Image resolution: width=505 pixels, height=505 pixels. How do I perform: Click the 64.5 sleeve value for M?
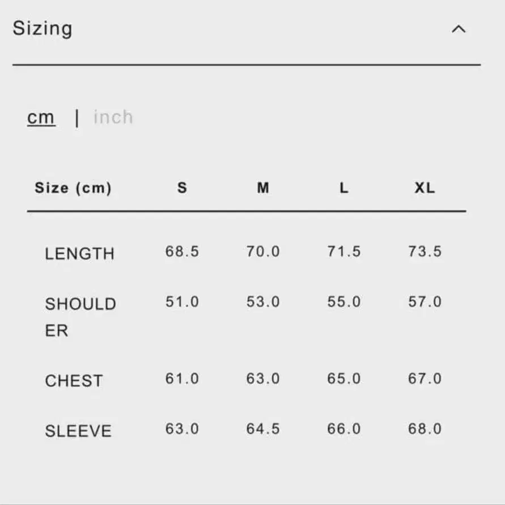tap(263, 429)
